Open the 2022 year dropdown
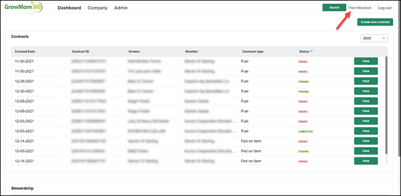Screen dimensions: 401x196 click(374, 38)
